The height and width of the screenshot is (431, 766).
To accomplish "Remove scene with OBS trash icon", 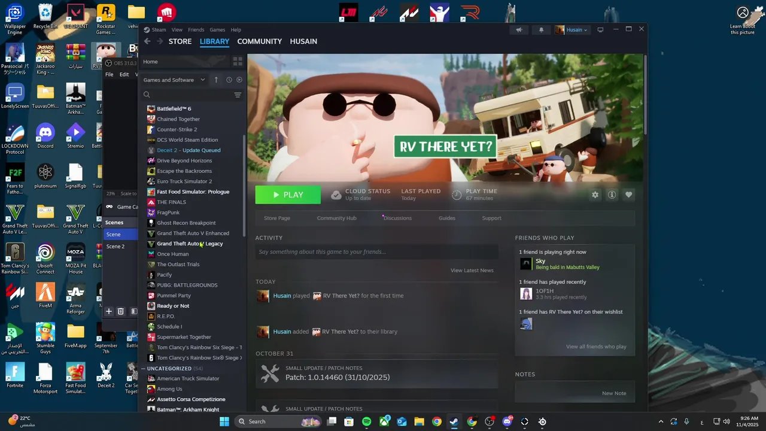I will [120, 311].
